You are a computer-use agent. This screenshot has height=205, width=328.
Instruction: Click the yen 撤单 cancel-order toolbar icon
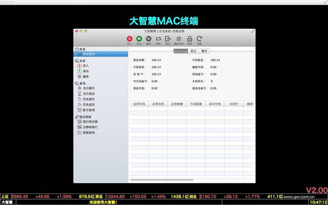(x=148, y=39)
